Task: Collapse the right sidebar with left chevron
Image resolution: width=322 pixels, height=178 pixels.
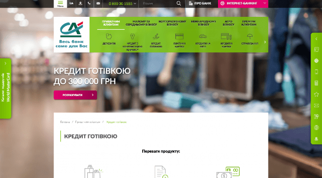Action: pyautogui.click(x=316, y=39)
